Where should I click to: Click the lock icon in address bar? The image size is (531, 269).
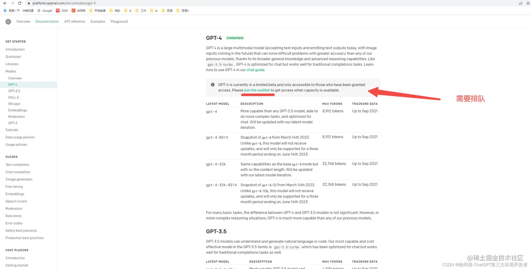pyautogui.click(x=29, y=3)
